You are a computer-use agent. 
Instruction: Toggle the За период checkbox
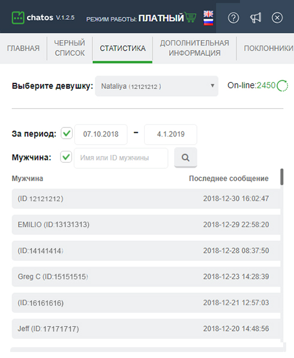pos(67,133)
